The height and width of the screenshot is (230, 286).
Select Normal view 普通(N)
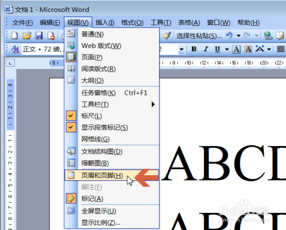click(112, 34)
